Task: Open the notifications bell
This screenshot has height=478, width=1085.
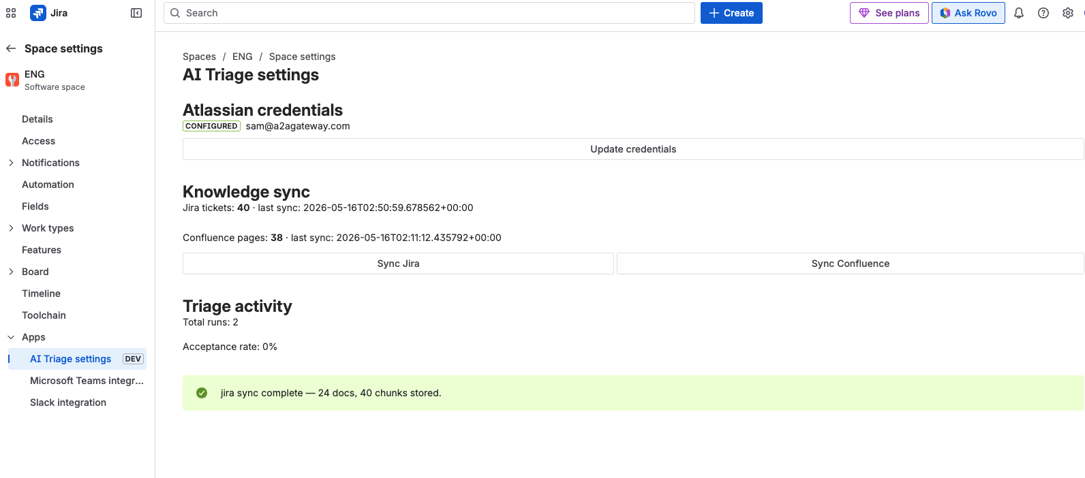Action: pyautogui.click(x=1019, y=13)
